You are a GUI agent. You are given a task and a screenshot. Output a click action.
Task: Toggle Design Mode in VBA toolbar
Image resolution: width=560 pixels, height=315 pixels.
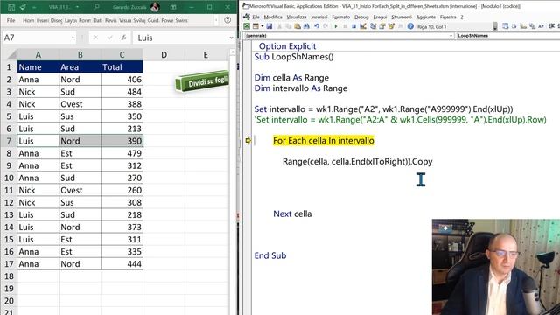tap(363, 26)
